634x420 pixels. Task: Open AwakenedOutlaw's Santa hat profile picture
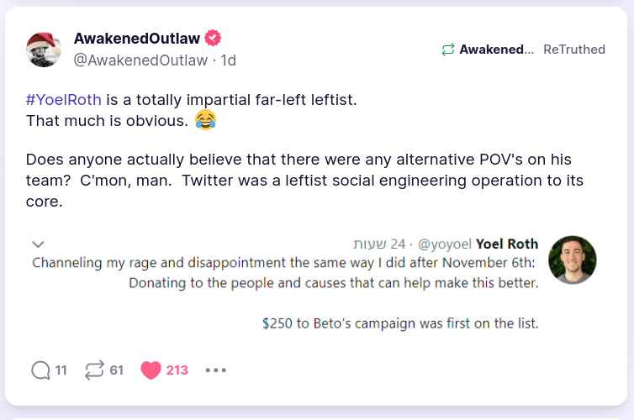coord(44,49)
